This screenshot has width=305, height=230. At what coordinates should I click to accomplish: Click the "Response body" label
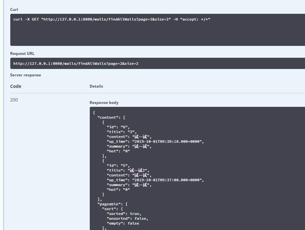[x=104, y=103]
